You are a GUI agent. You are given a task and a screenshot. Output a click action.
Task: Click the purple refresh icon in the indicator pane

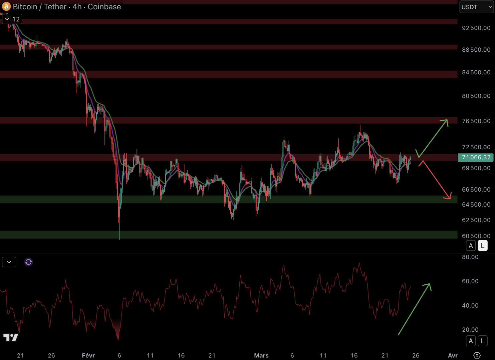coord(29,262)
